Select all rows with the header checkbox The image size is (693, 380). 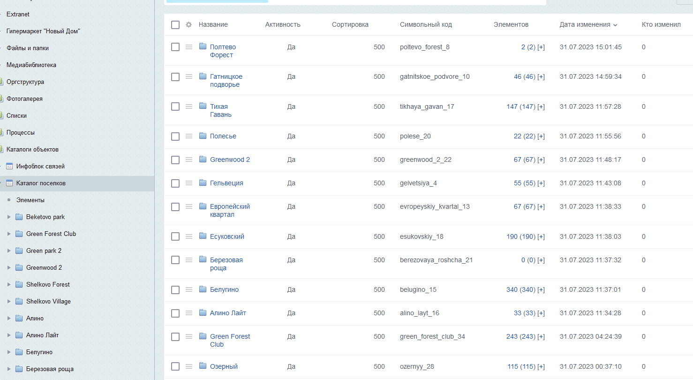pos(175,25)
